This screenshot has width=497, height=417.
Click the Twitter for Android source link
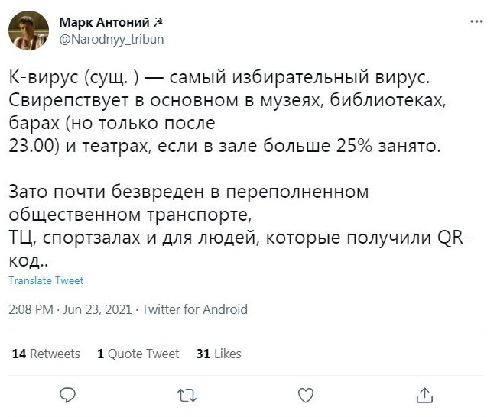point(195,309)
